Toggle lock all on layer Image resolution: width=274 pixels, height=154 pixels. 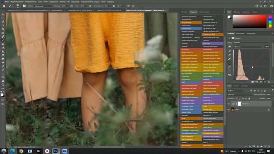tap(249, 99)
